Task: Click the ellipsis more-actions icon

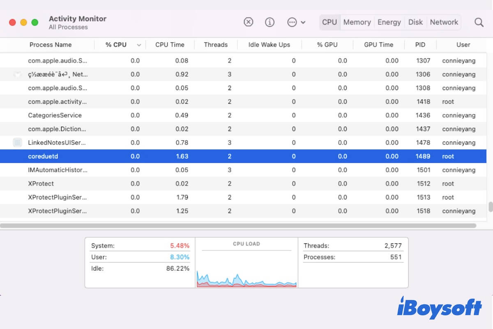Action: (x=292, y=22)
